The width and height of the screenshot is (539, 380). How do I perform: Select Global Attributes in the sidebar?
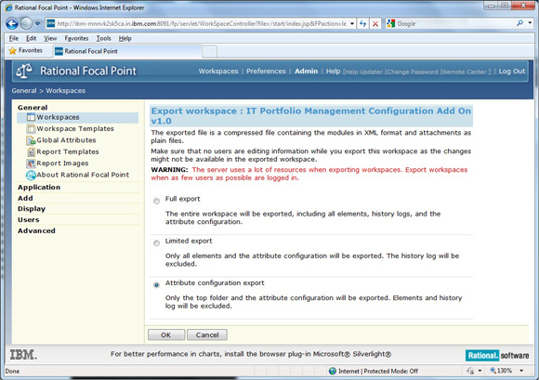click(x=66, y=140)
